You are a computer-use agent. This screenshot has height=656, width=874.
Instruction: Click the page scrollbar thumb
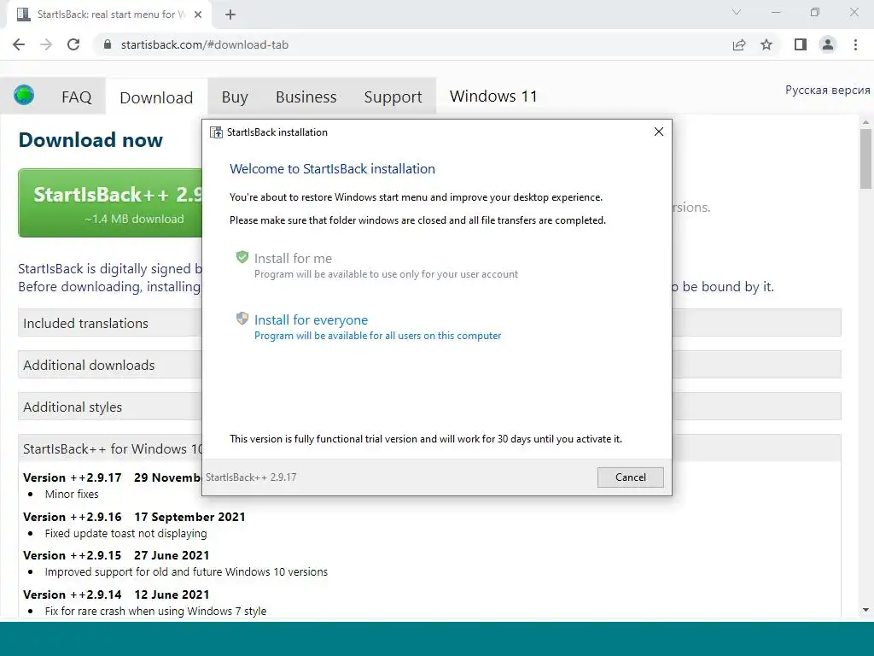coord(865,159)
